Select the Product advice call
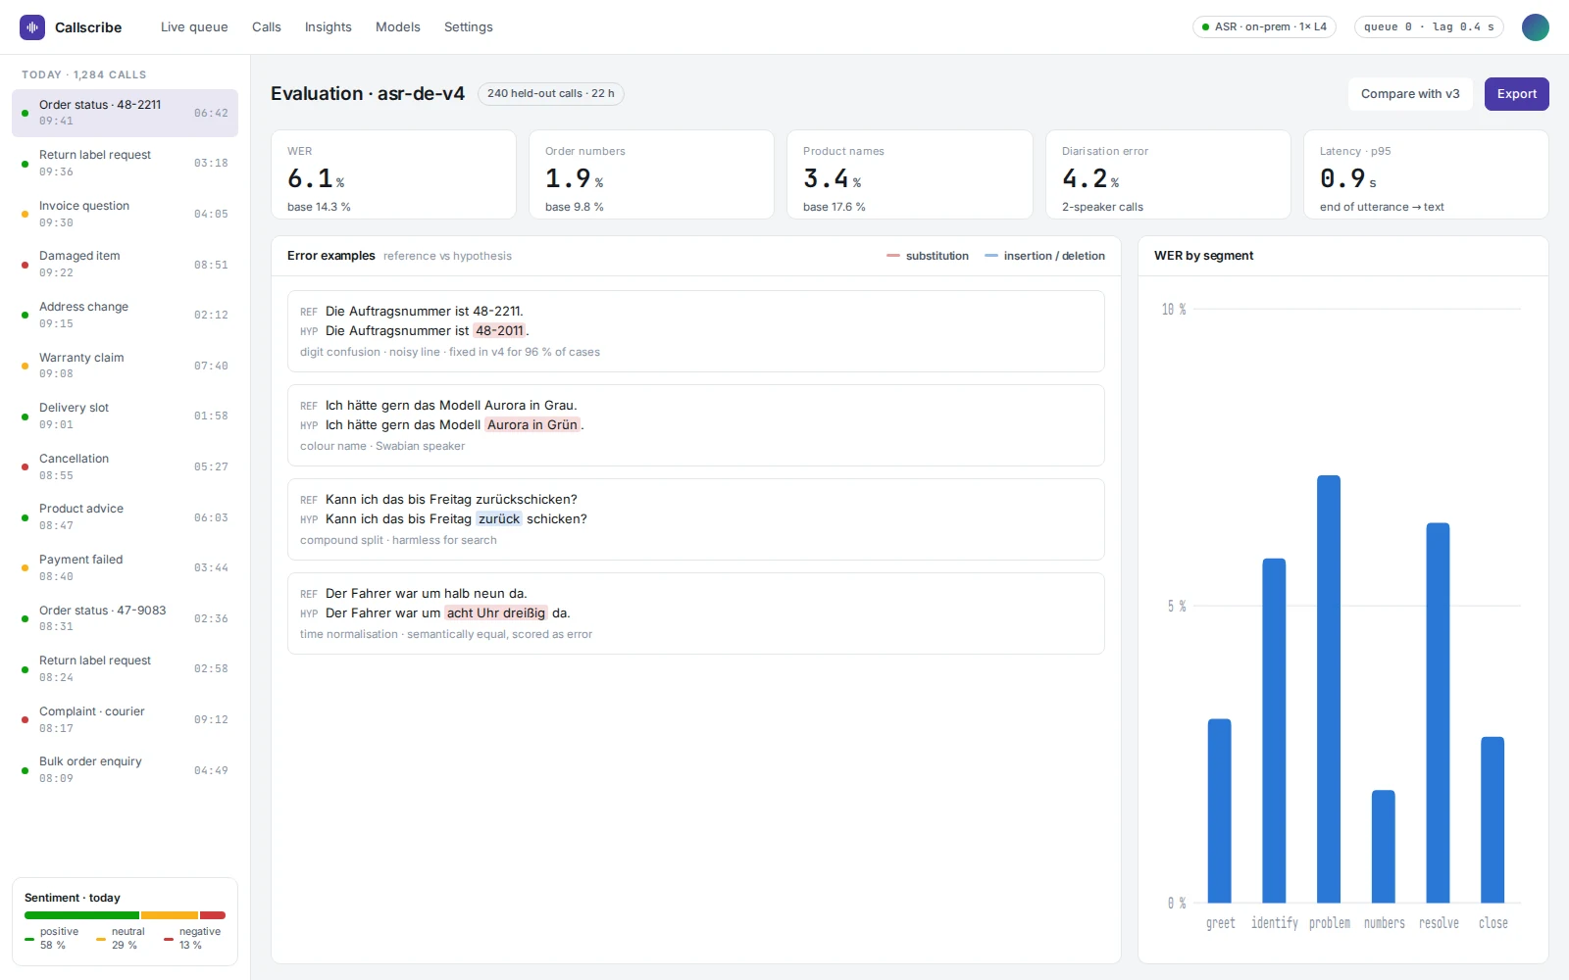1569x980 pixels. (x=125, y=517)
